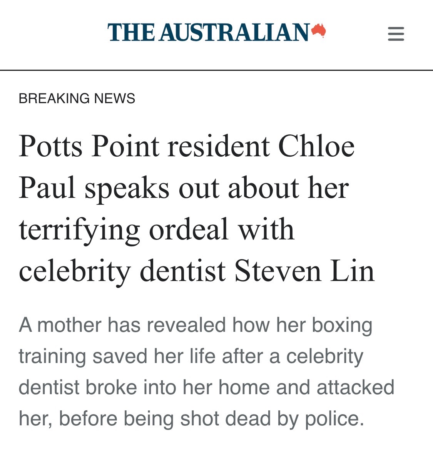Click the word "boxing" in summary
The image size is (433, 460).
click(342, 325)
